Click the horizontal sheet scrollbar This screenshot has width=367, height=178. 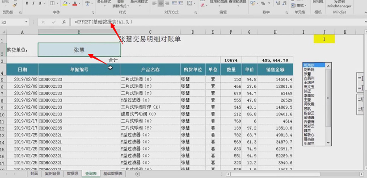coord(275,174)
